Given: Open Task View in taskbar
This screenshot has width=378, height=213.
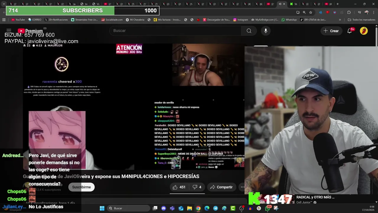Looking at the screenshot, I should pyautogui.click(x=155, y=208).
